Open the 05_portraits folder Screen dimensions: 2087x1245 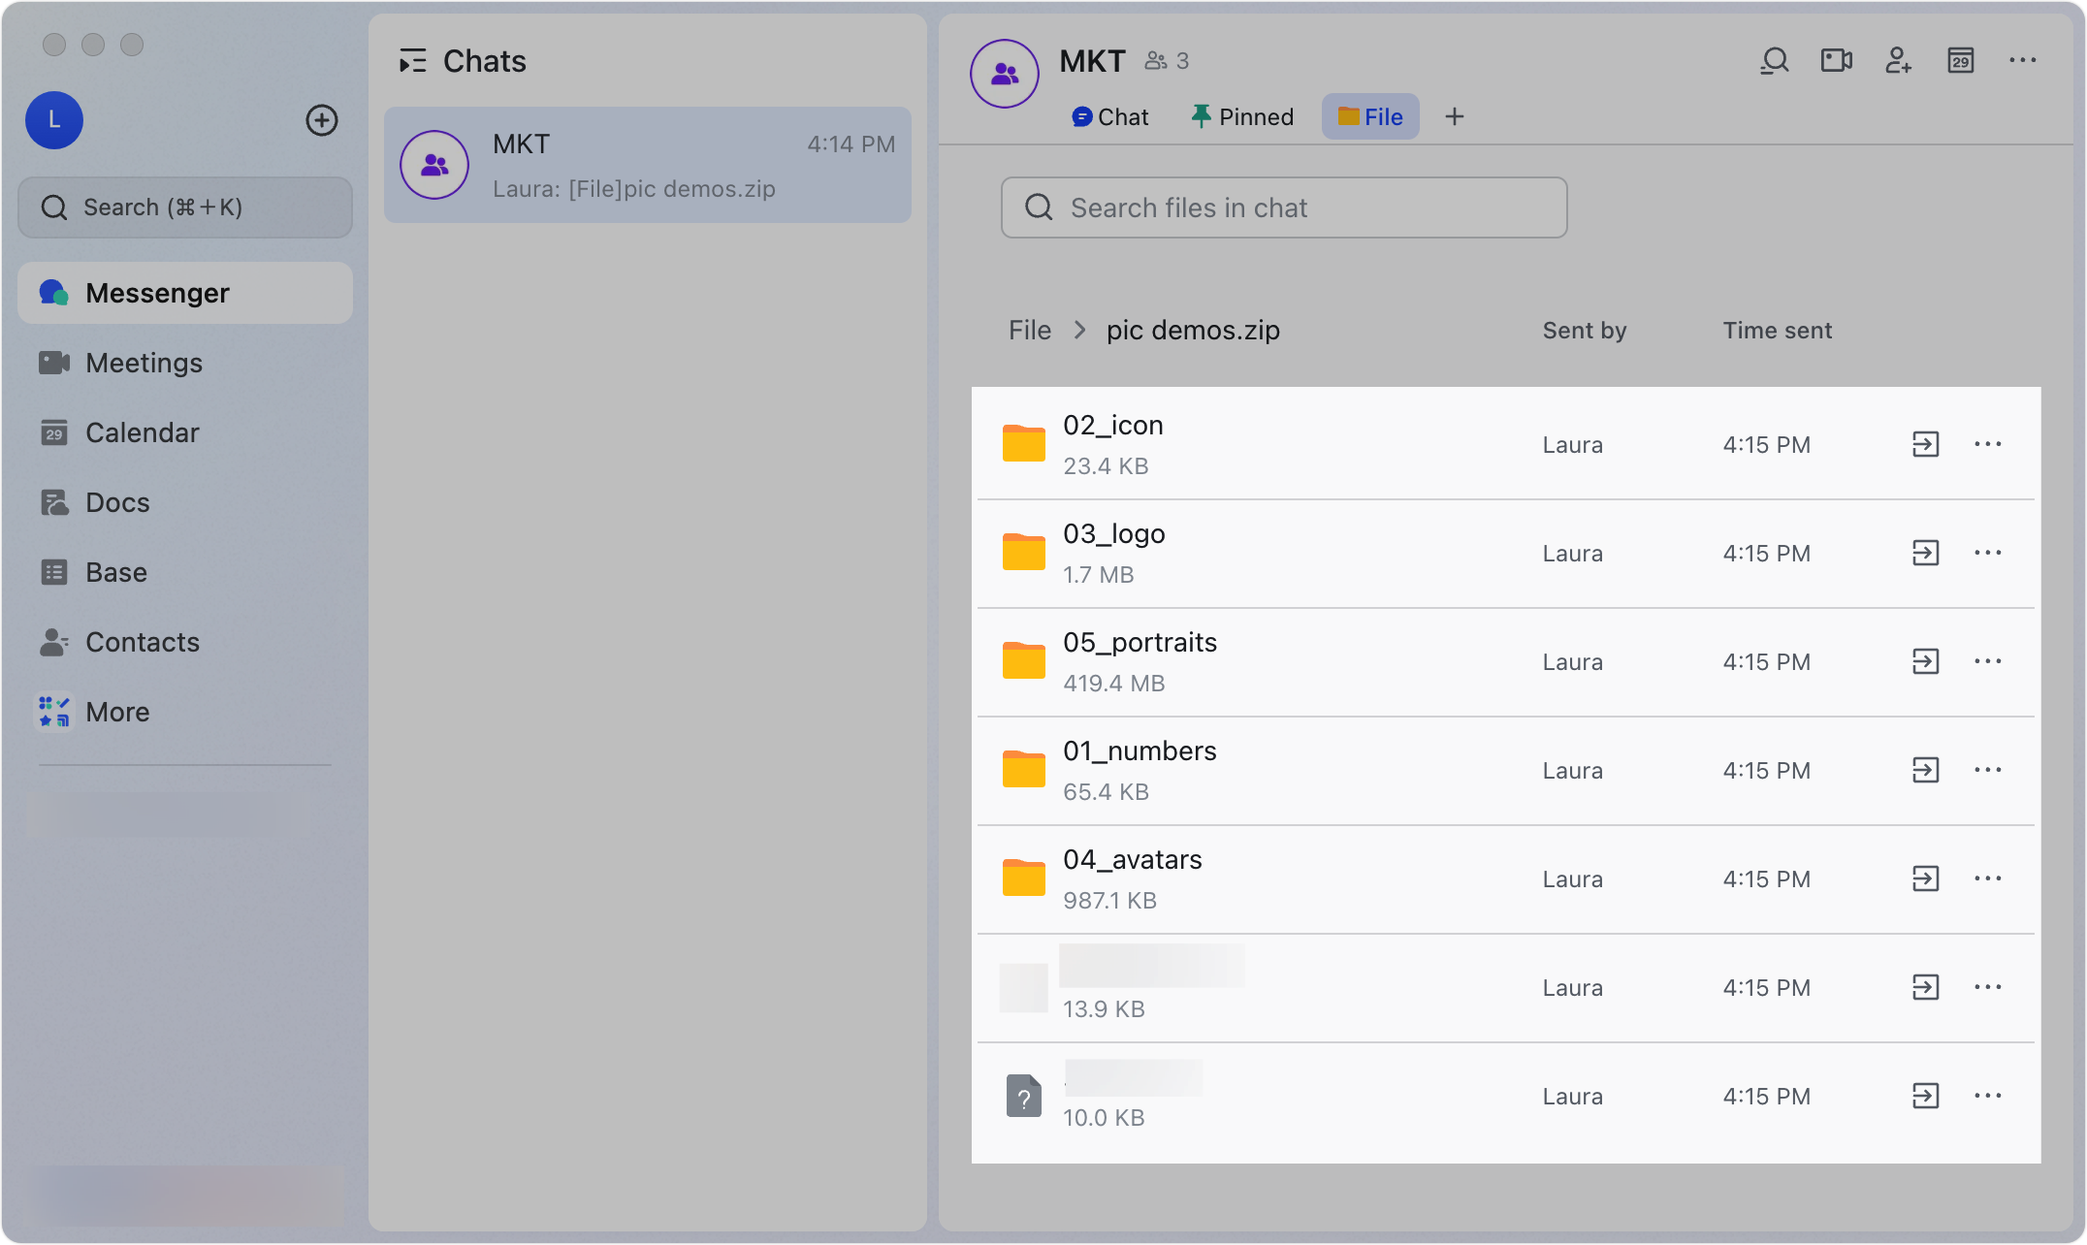1140,642
